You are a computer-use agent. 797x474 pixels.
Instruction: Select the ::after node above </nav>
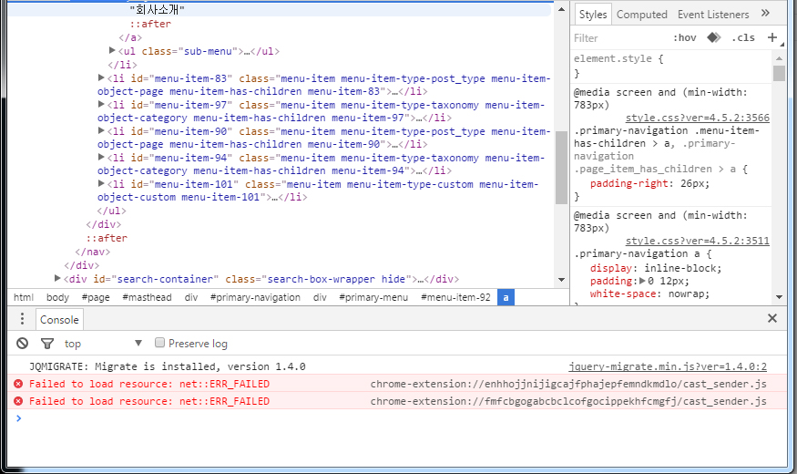107,238
